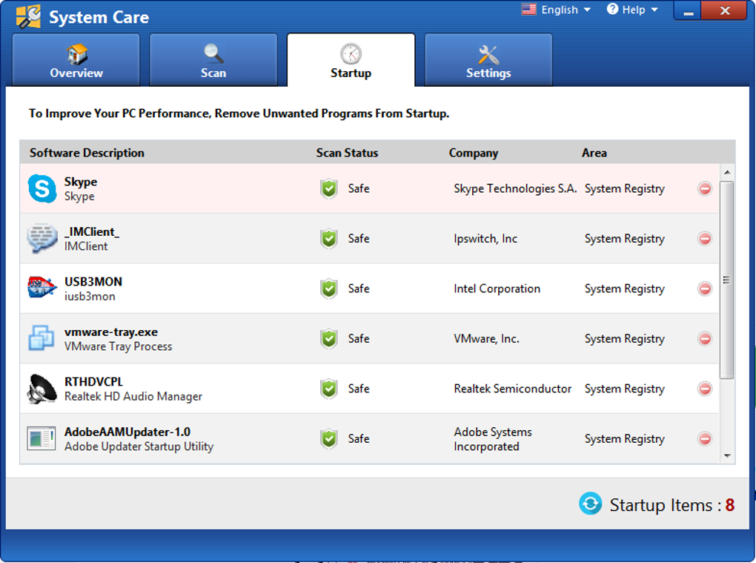Sort by Software Description column

tap(87, 153)
